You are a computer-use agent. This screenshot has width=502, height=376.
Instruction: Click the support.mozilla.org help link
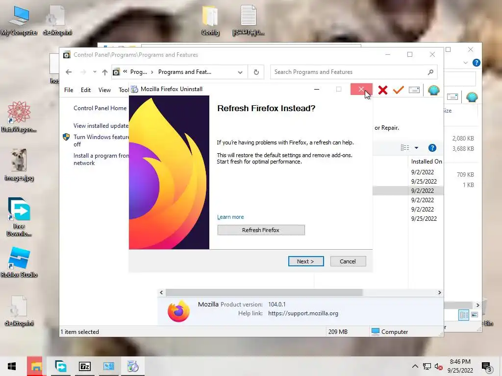[x=303, y=313]
